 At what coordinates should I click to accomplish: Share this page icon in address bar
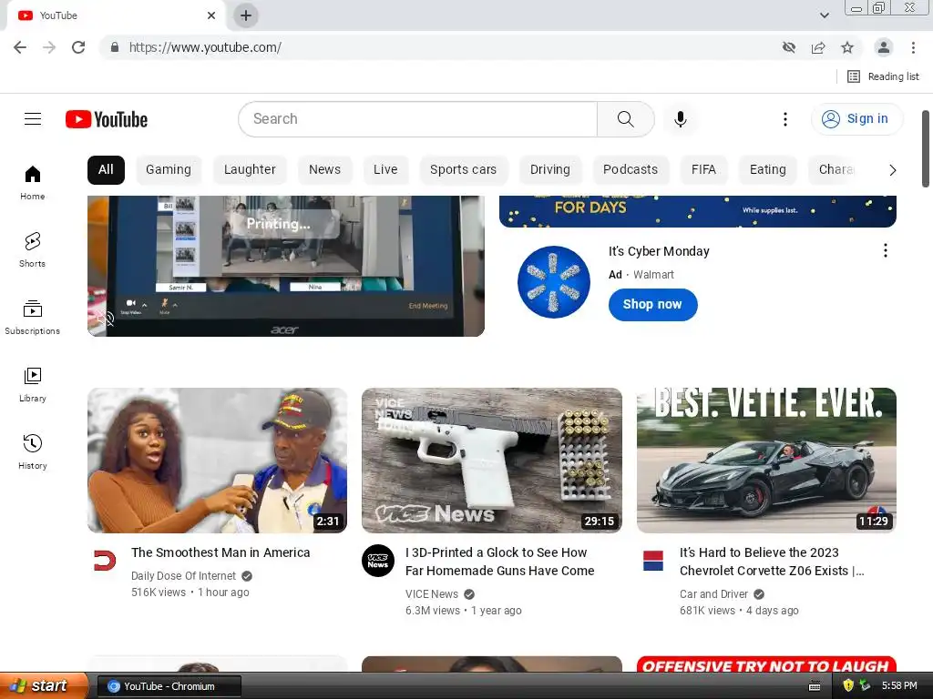click(x=818, y=47)
